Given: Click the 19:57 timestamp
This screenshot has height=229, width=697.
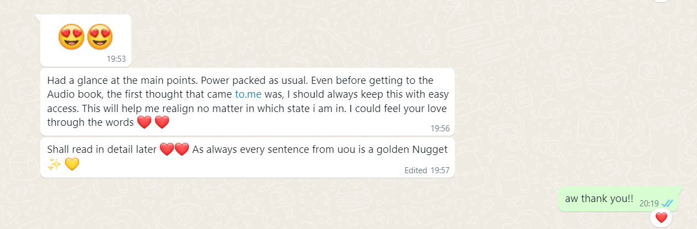Looking at the screenshot, I should coord(440,171).
